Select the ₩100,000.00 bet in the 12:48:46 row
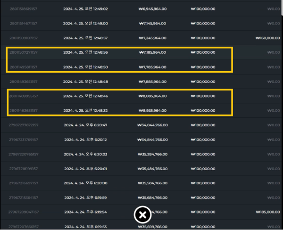Viewport: 283px width, 230px height. pyautogui.click(x=203, y=96)
